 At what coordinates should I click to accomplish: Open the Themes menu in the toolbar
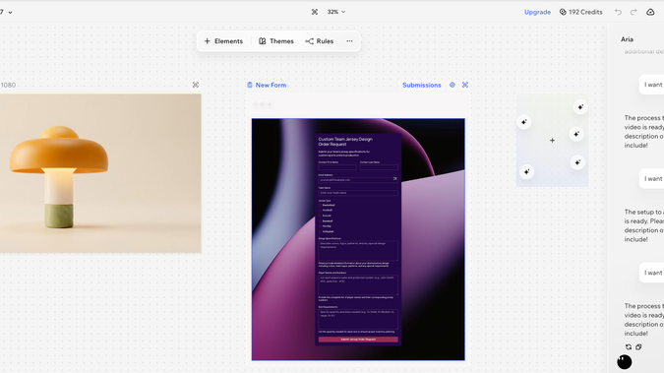[x=276, y=41]
